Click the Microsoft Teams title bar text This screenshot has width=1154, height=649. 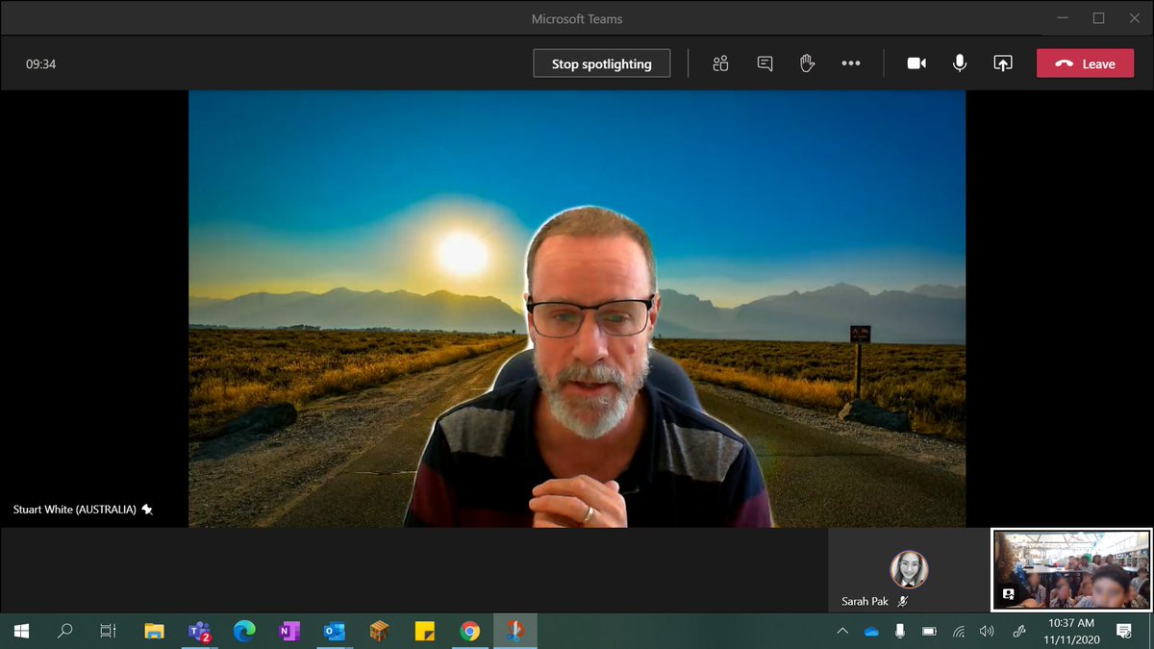pos(577,18)
